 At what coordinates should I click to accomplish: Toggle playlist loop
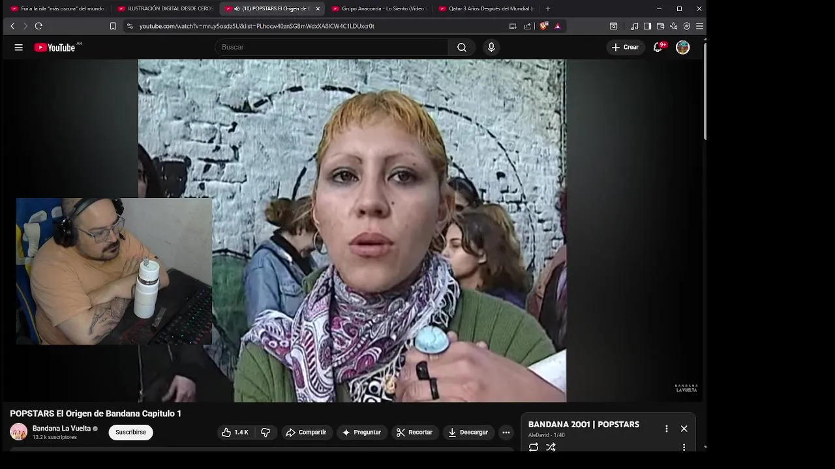tap(534, 448)
